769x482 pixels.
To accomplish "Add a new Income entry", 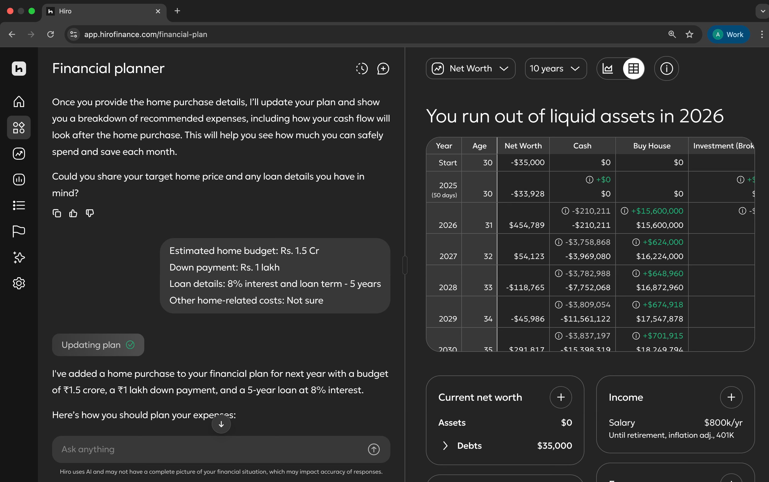I will coord(731,397).
